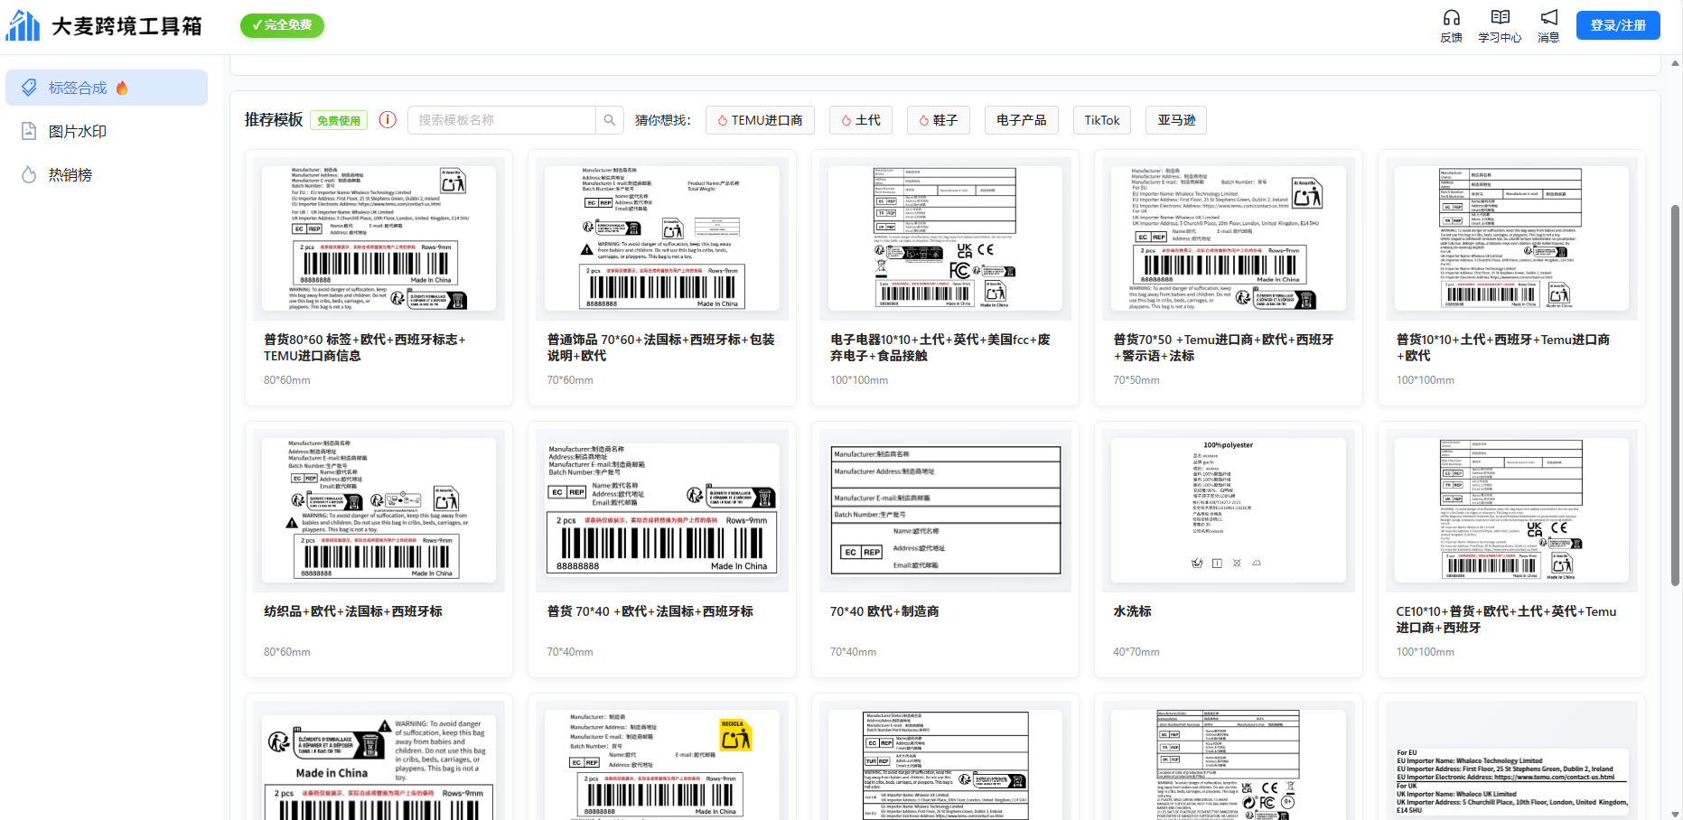Open the 普货10*10+土代+西班牙 template thumbnail

1511,239
